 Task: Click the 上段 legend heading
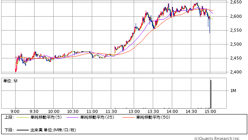(9, 117)
